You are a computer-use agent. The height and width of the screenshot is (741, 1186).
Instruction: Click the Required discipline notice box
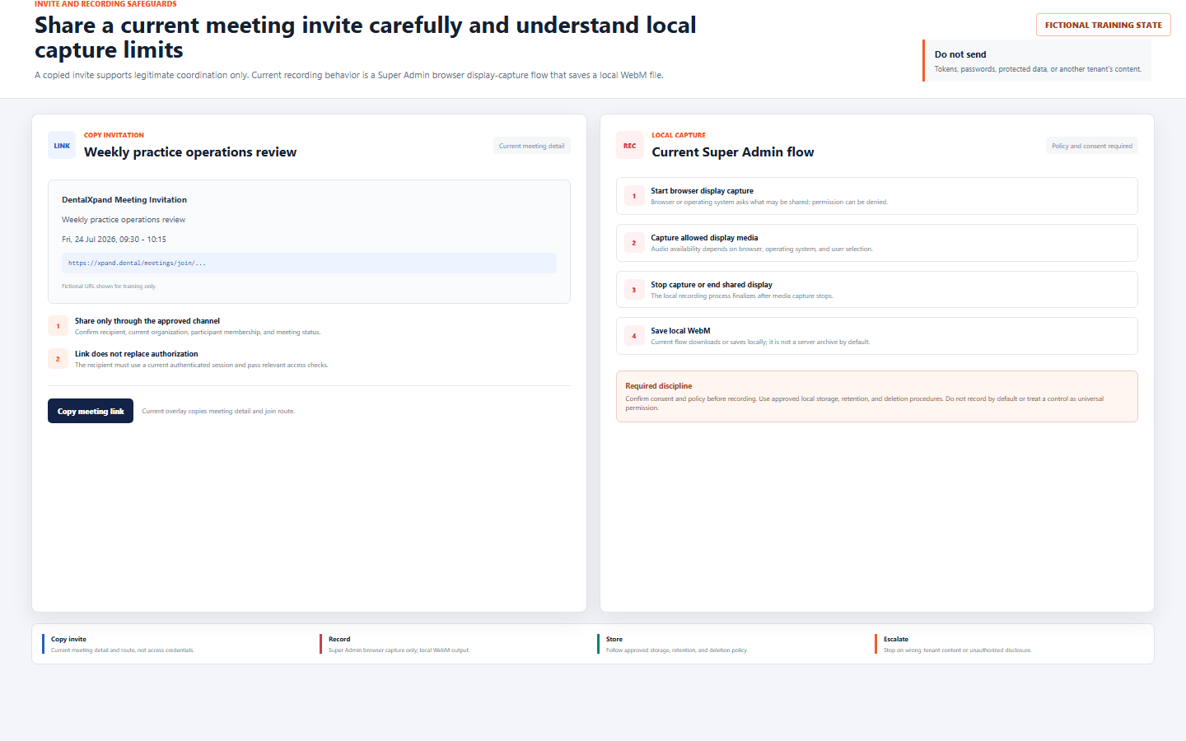point(877,396)
